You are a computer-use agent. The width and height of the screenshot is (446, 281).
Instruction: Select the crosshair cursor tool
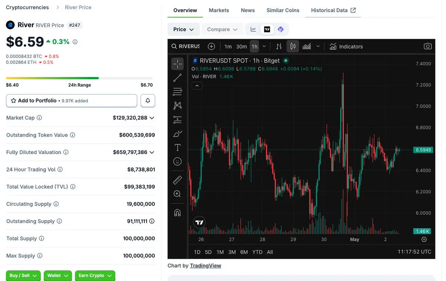[178, 64]
